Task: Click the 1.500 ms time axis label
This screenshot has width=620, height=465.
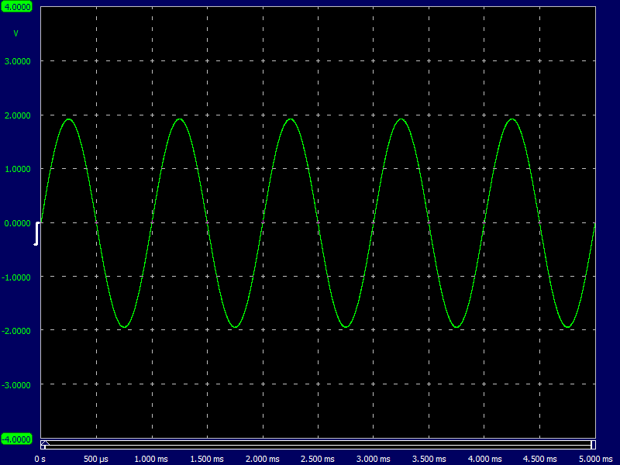Action: 207,459
